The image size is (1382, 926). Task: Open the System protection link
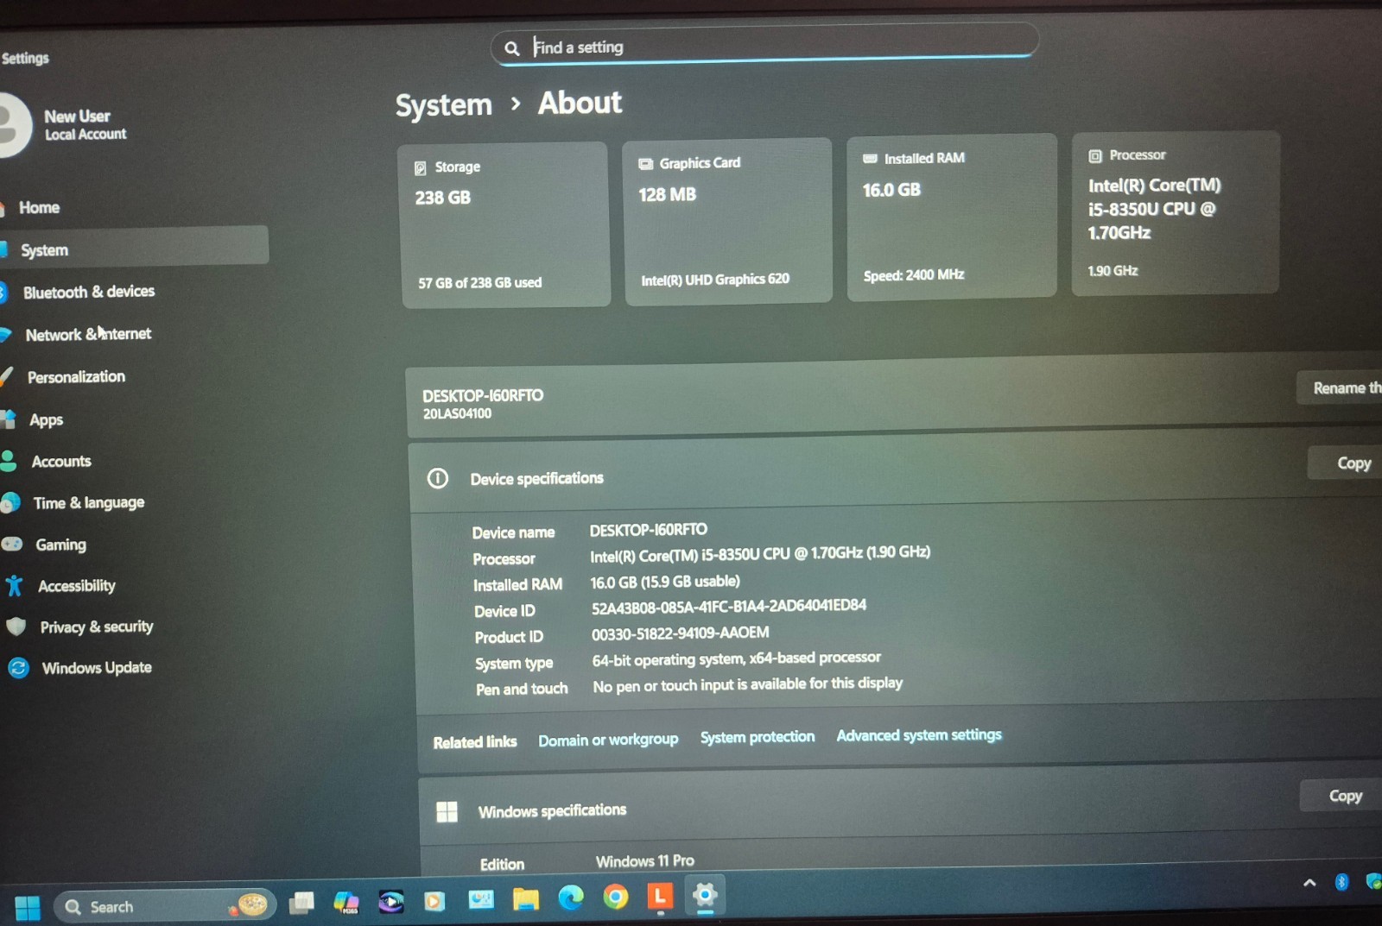coord(757,737)
